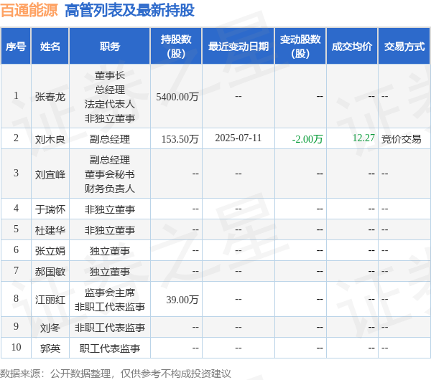Screen dimensions: 431x380
Task: Click the 百通能源 company name in title
Action: point(29,11)
